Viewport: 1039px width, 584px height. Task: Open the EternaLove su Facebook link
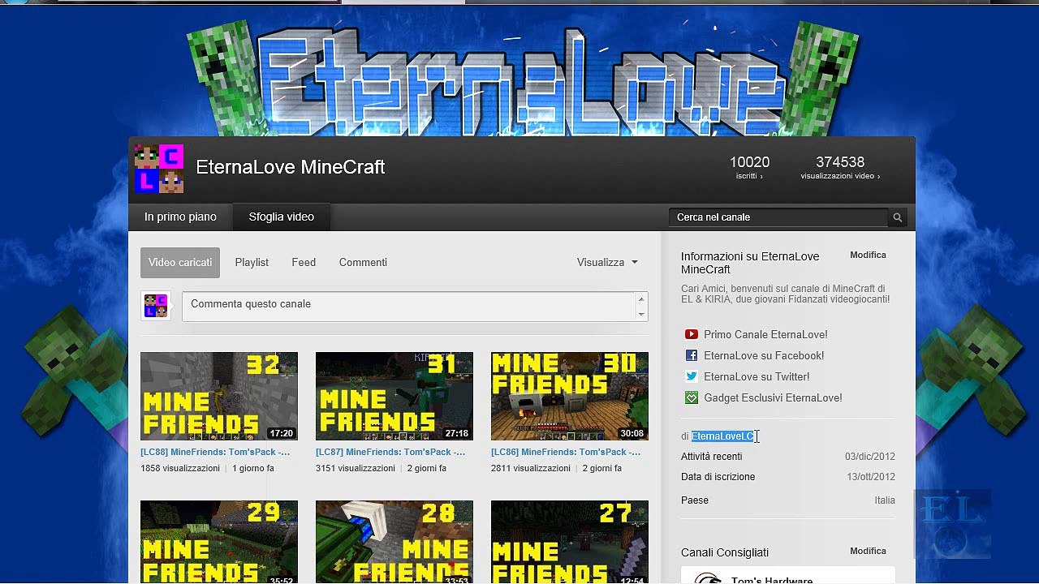[764, 355]
